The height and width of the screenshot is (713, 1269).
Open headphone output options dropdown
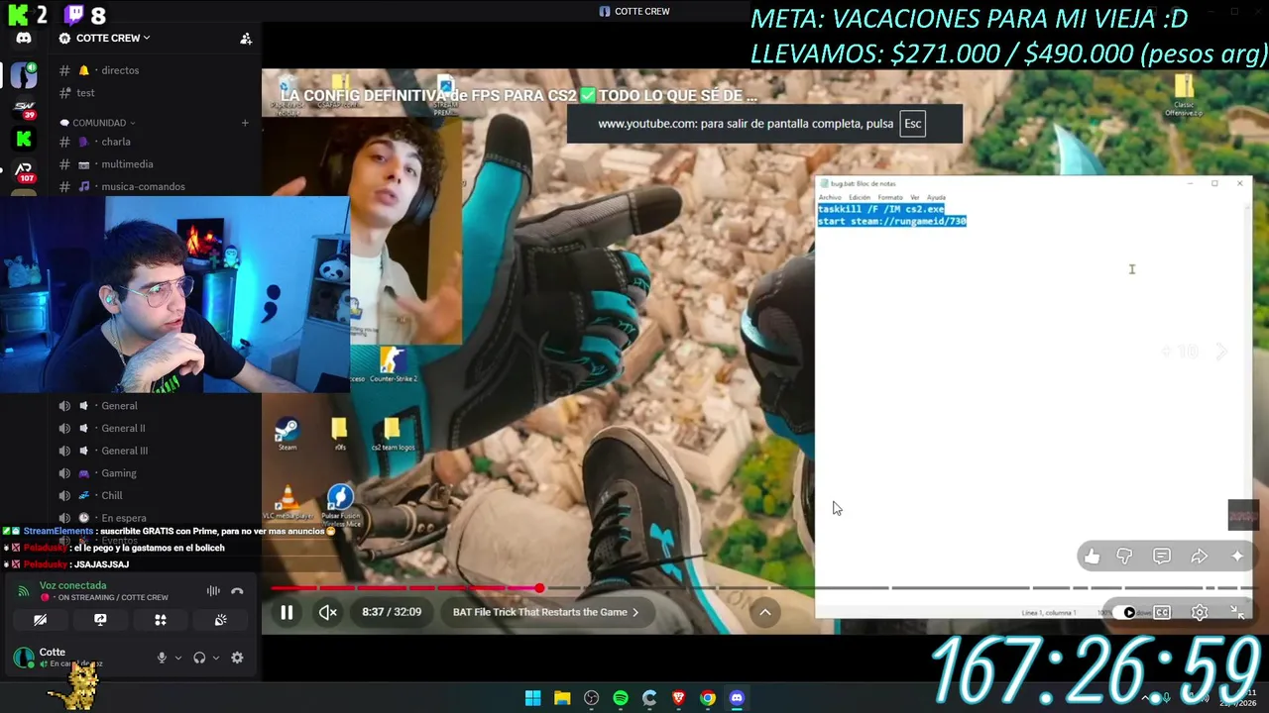point(215,658)
